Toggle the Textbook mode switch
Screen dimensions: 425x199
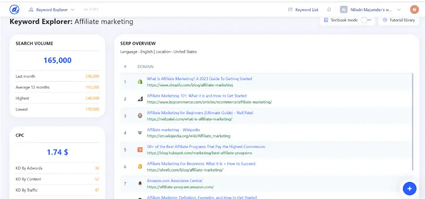(x=366, y=20)
